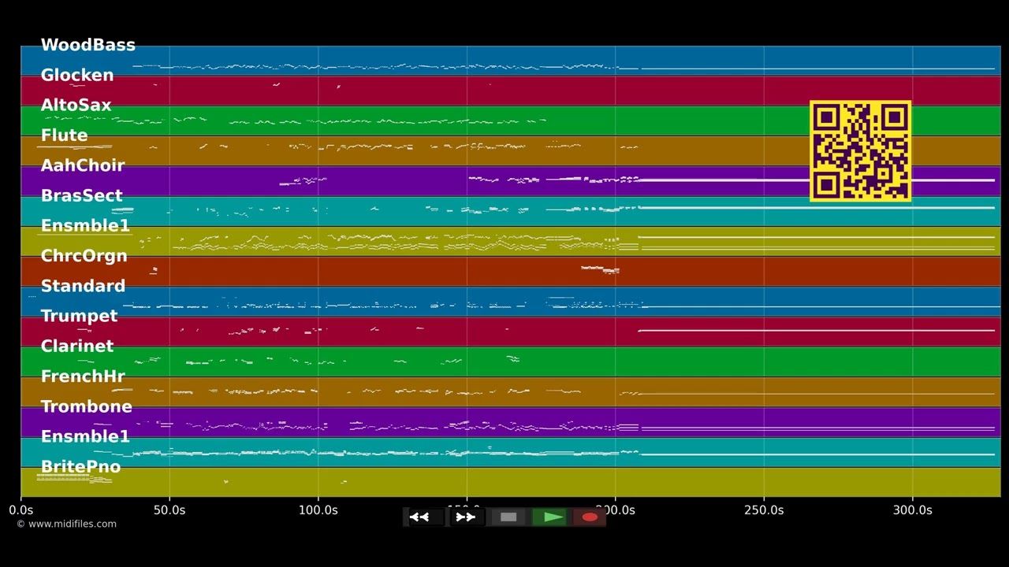1009x567 pixels.
Task: Click the gray stop button
Action: click(x=508, y=517)
